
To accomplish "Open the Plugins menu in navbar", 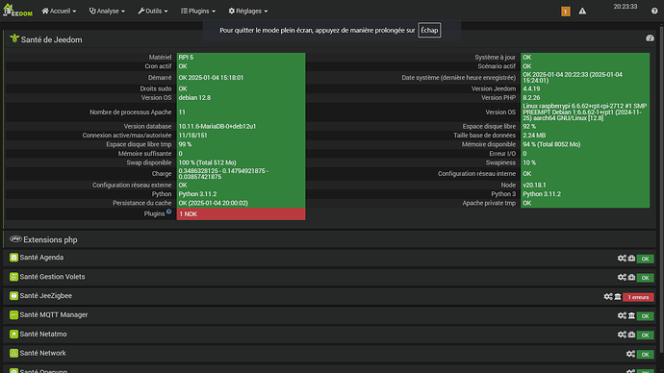I will click(198, 11).
